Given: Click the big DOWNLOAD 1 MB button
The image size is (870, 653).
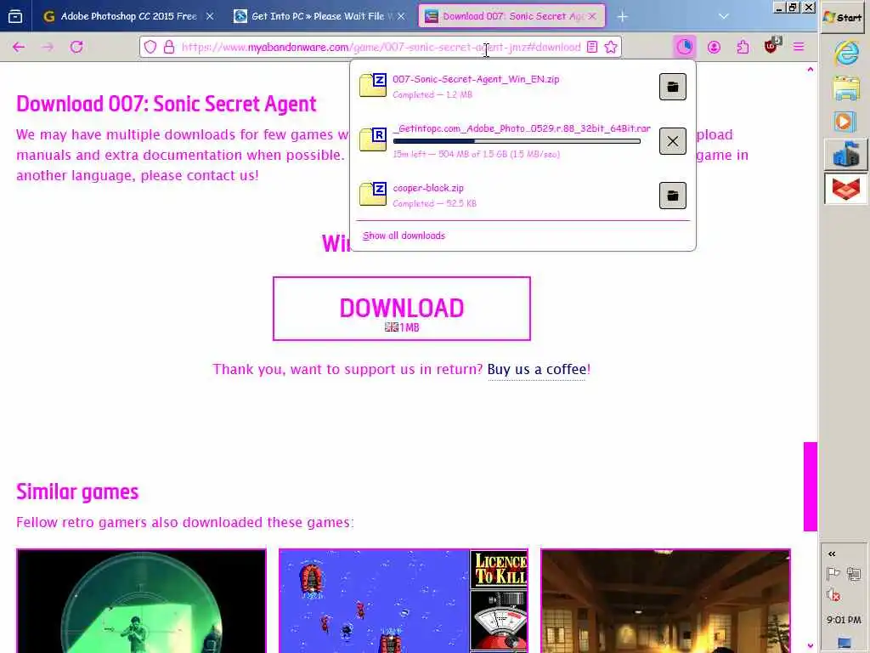Looking at the screenshot, I should click(401, 308).
